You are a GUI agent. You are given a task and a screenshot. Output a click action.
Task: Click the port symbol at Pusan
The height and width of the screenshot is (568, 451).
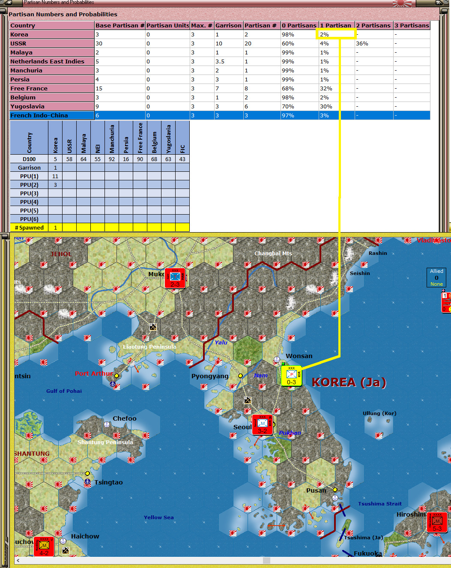(x=335, y=498)
